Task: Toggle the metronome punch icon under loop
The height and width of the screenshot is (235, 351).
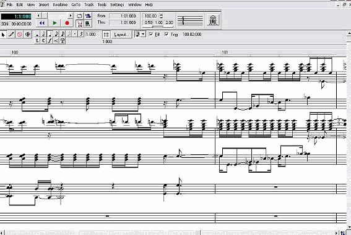Action: coord(79,23)
